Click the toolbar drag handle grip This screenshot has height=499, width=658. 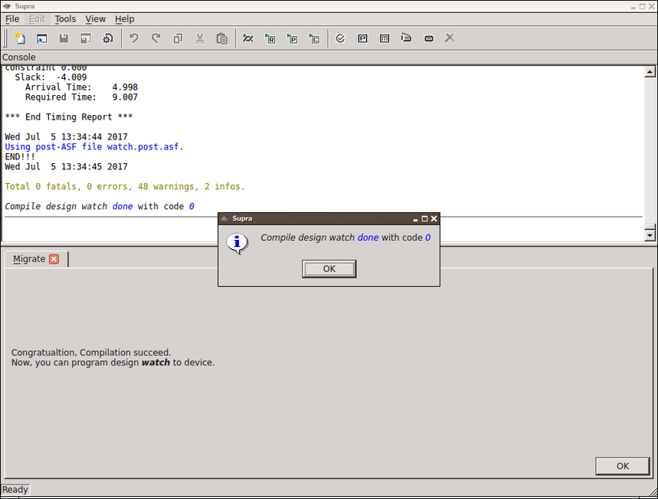(x=6, y=38)
